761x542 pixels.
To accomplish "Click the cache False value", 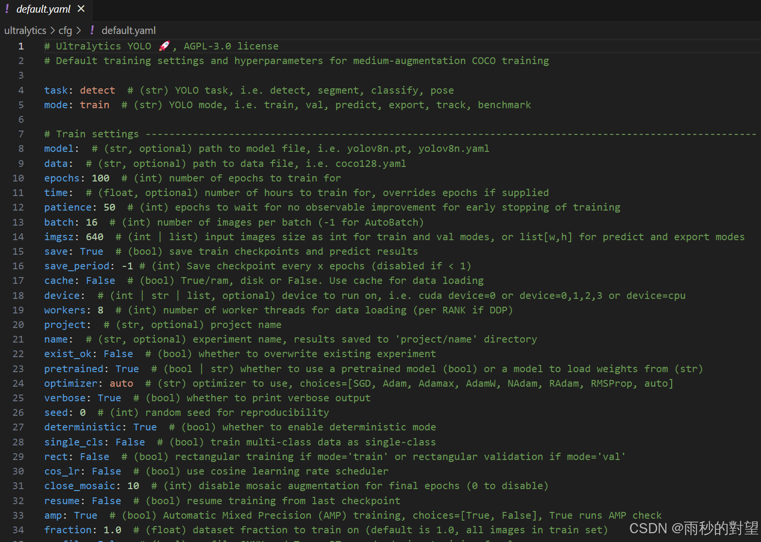I will tap(101, 280).
